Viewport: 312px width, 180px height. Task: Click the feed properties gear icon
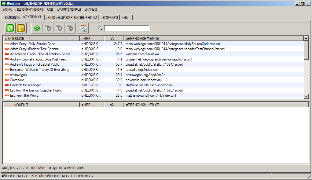(x=59, y=28)
